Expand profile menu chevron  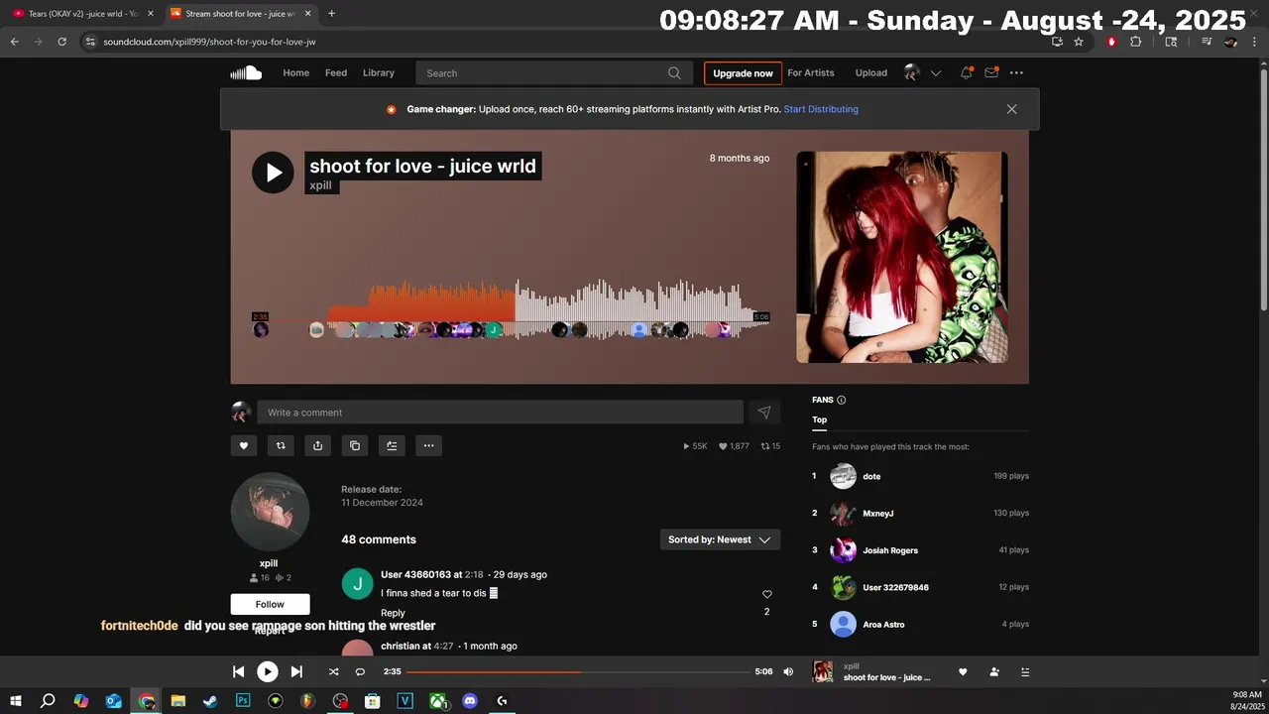[x=935, y=72]
